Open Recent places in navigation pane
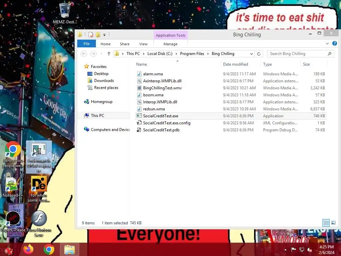The height and width of the screenshot is (256, 341). click(x=106, y=88)
